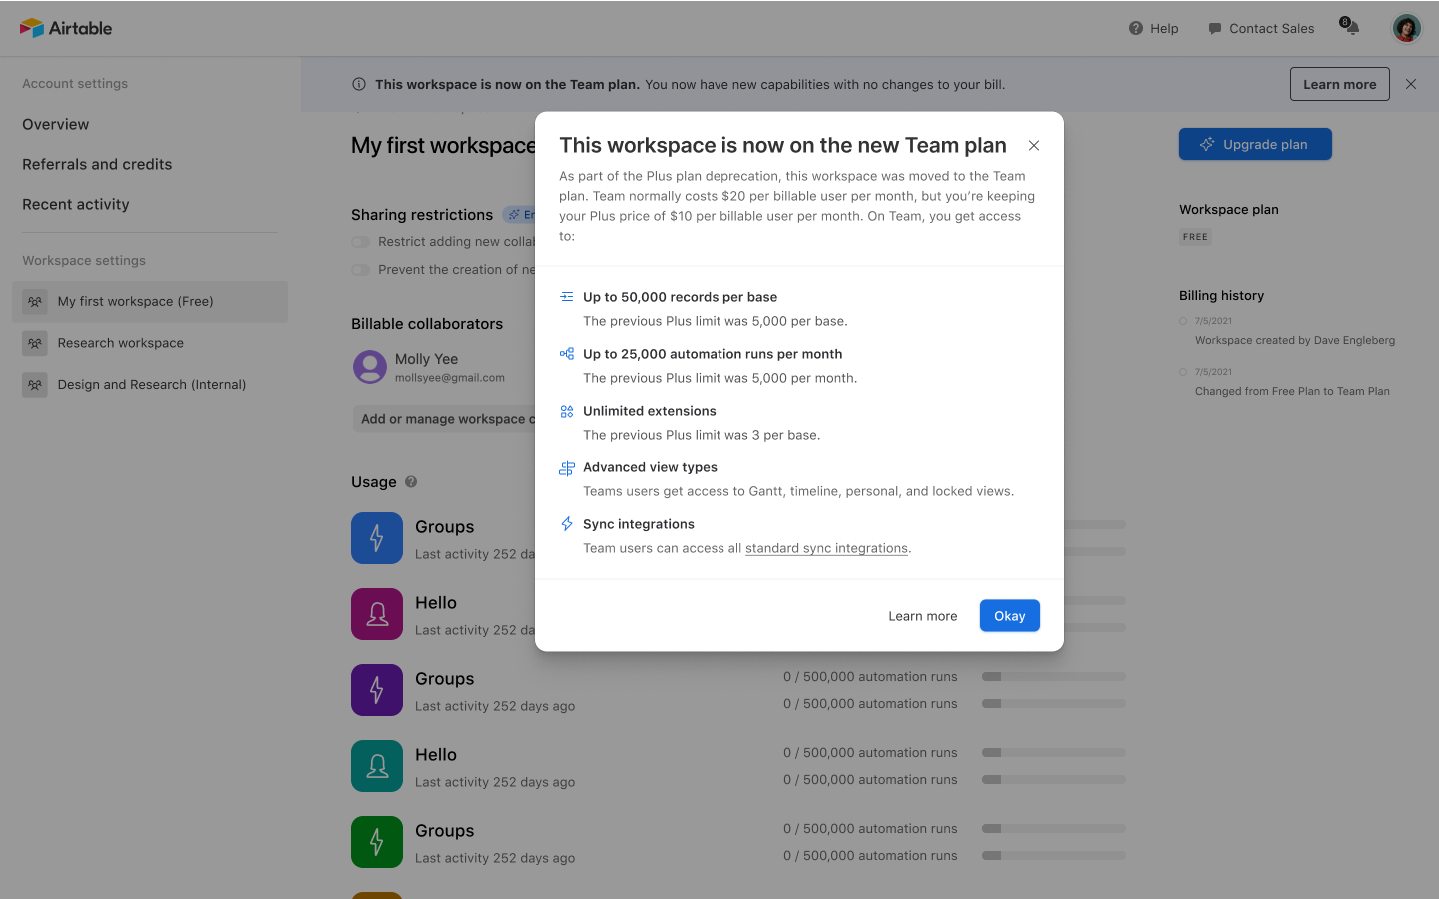The width and height of the screenshot is (1439, 899).
Task: Click the Contact Sales chat icon
Action: [1213, 28]
